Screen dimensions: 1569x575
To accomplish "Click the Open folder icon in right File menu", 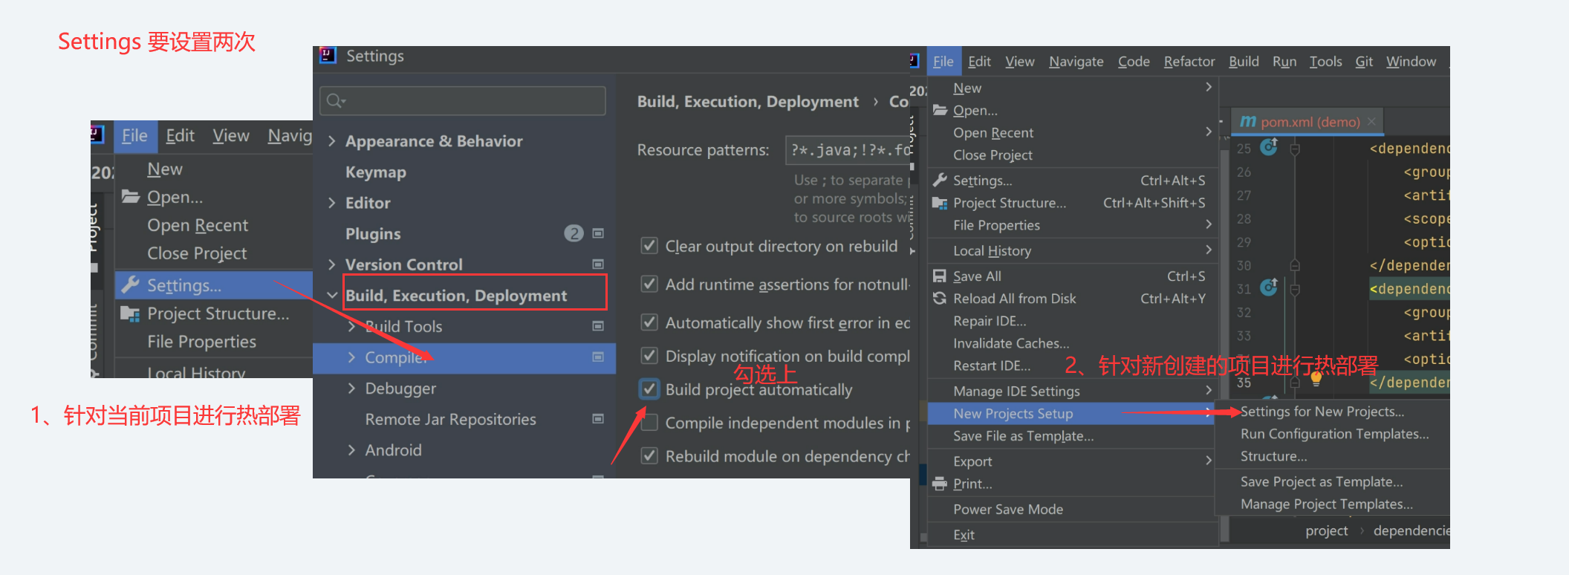I will [940, 111].
